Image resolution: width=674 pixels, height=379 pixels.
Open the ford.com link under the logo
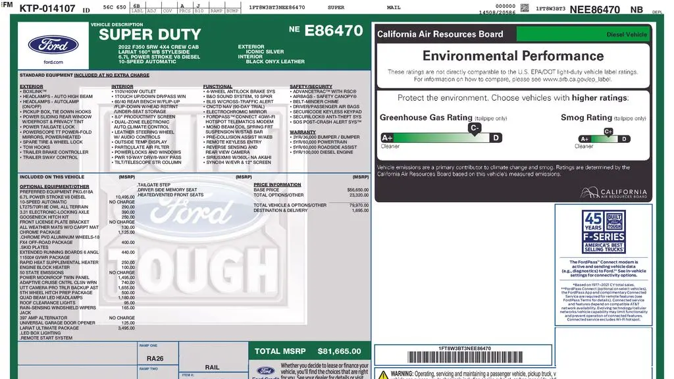click(x=53, y=63)
